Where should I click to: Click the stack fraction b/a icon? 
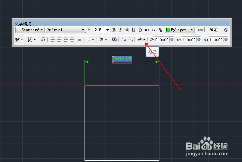(x=160, y=30)
